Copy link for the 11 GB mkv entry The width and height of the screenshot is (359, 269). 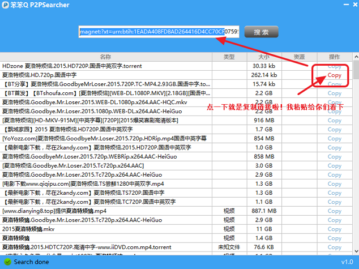[x=334, y=229]
